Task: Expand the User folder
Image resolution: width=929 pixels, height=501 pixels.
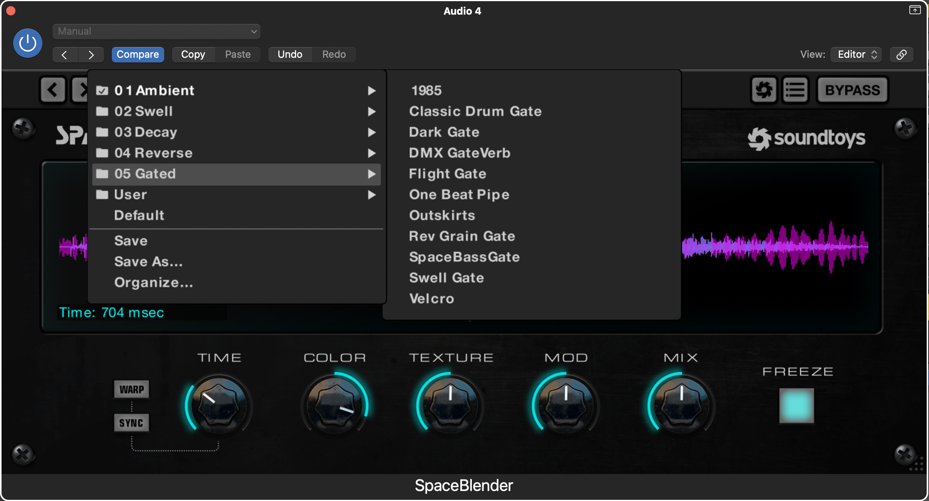Action: [x=237, y=195]
